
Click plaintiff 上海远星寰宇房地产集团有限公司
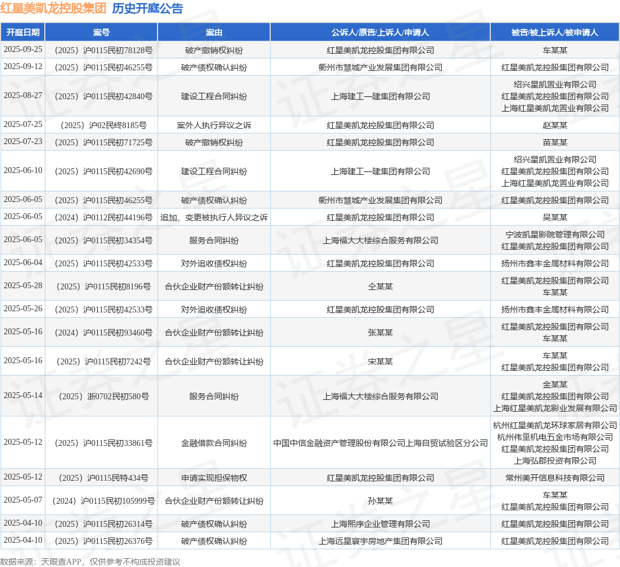click(x=380, y=541)
